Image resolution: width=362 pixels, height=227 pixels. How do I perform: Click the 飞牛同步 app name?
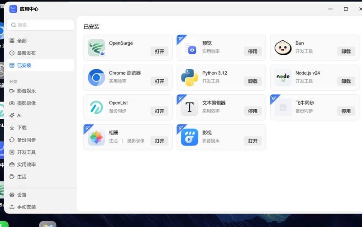point(305,103)
